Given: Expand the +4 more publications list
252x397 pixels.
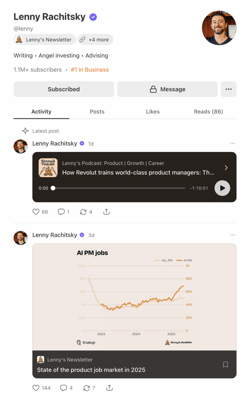Looking at the screenshot, I should 95,39.
